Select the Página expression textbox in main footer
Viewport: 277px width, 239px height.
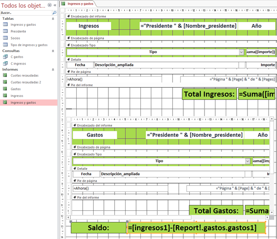click(x=228, y=79)
